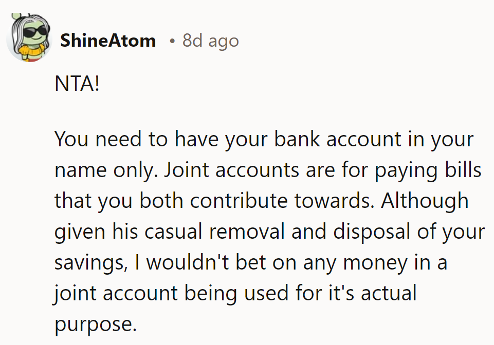
Task: Click the phrase 'paying bills' in the comment
Action: (428, 170)
